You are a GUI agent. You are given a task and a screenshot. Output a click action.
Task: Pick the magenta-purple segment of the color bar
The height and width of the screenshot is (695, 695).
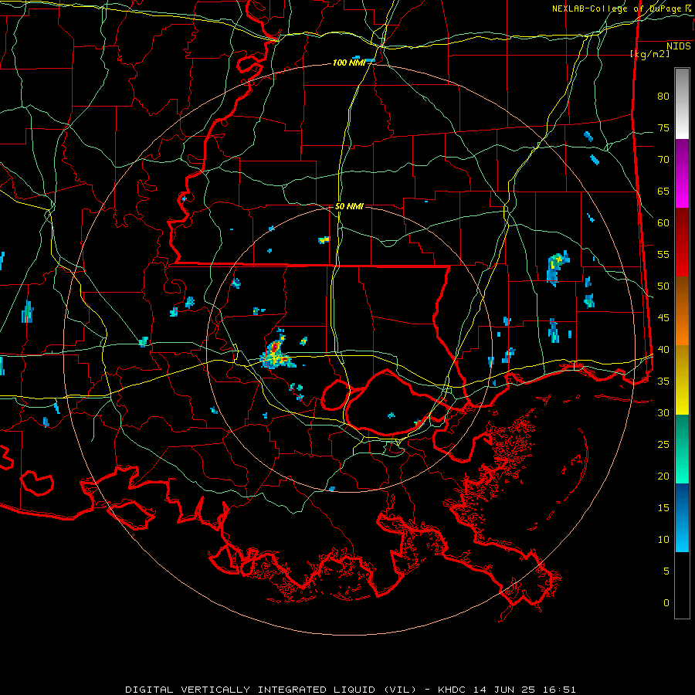[x=682, y=173]
